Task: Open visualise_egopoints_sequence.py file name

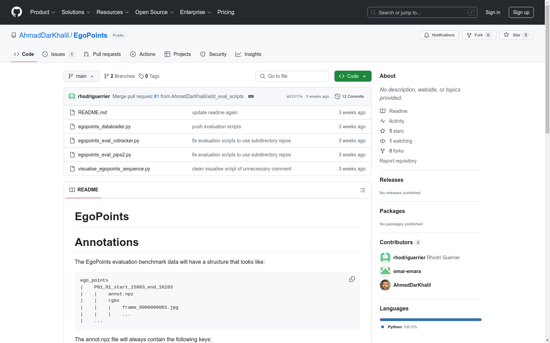Action: 114,169
